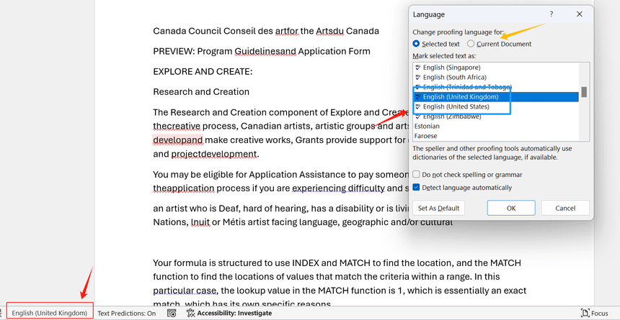Image resolution: width=620 pixels, height=320 pixels.
Task: Click the Set As Default button
Action: coord(438,209)
